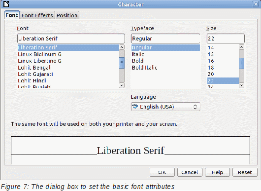Viewport: 261px width, 191px height.
Task: Confirm with the OK button
Action: 162,172
